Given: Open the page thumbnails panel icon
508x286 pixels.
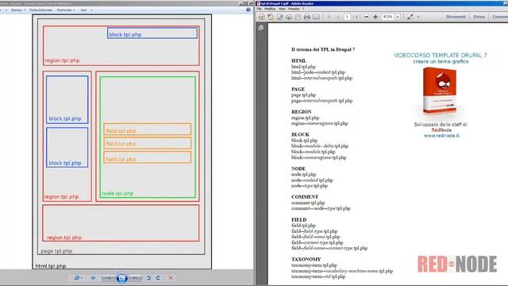Looking at the screenshot, I should (261, 28).
